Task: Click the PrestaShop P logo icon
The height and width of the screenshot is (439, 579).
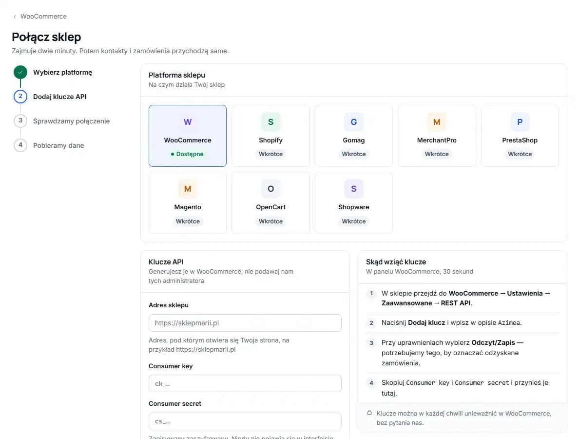Action: click(x=520, y=122)
